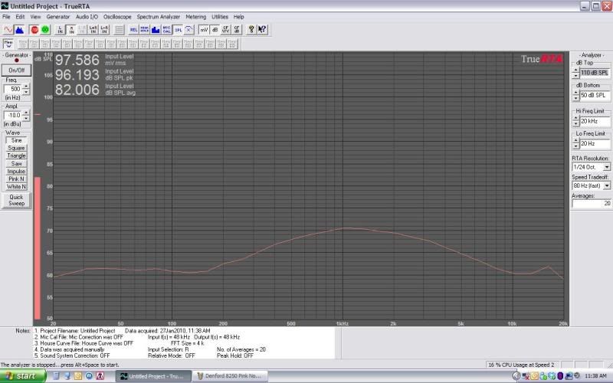The height and width of the screenshot is (383, 613).
Task: Select the White N noise waveform
Action: 16,187
